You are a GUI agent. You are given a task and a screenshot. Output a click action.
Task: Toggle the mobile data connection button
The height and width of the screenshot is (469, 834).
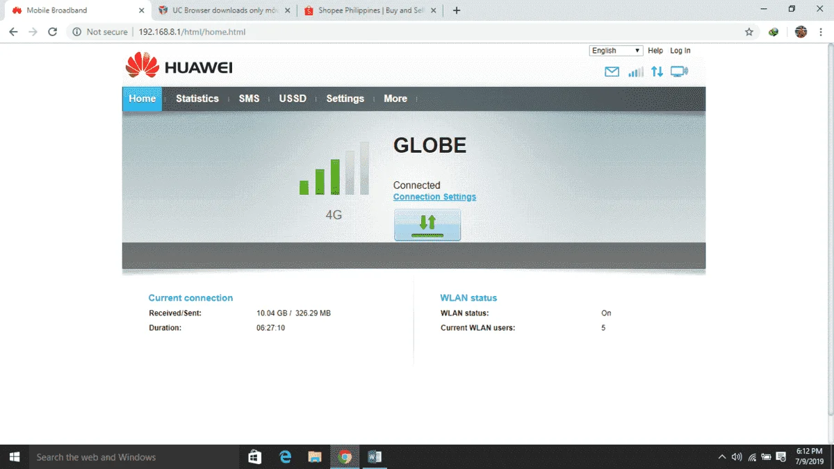tap(427, 225)
